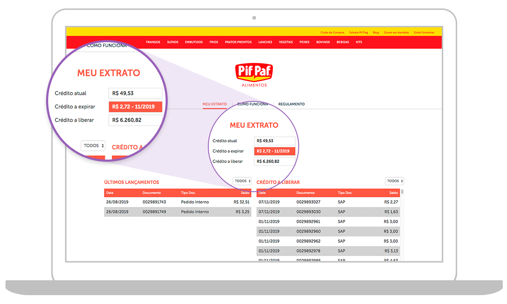507x304 pixels.
Task: Open the BEBIDAS category
Action: (x=343, y=42)
